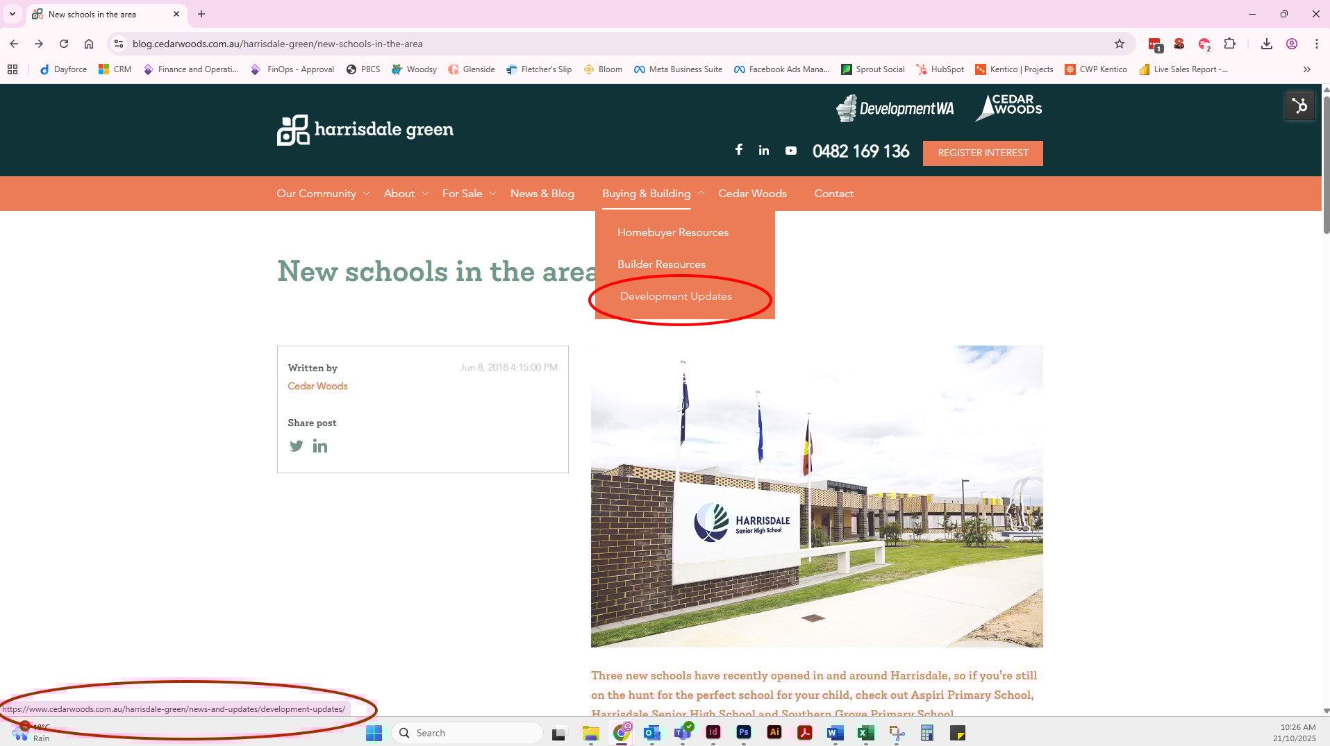The image size is (1330, 746).
Task: Expand the About menu chevron
Action: point(425,194)
